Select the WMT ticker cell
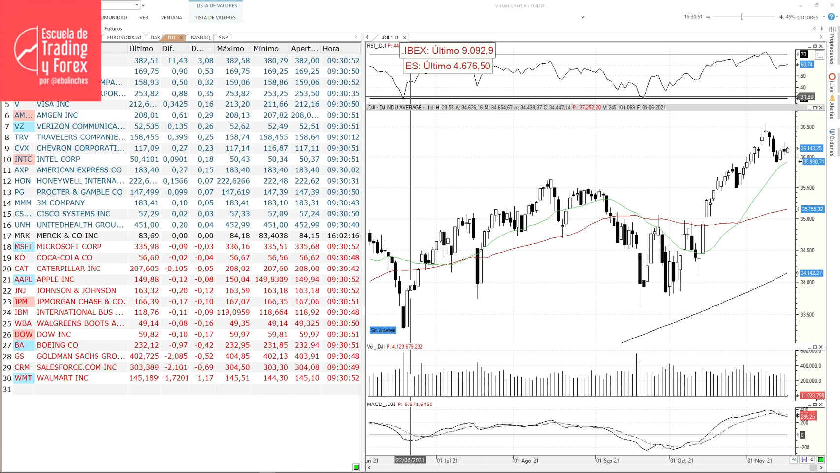840x473 pixels. 23,378
